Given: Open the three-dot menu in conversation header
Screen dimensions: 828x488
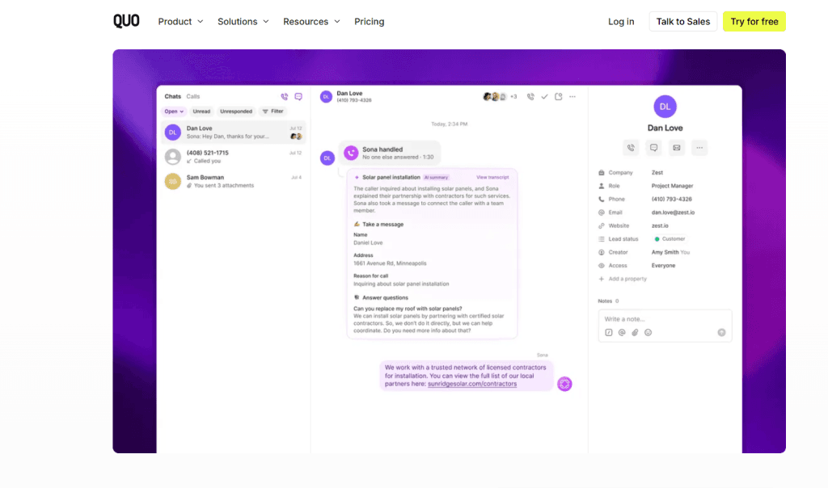Looking at the screenshot, I should 572,96.
